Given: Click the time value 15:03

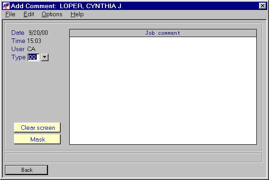Looking at the screenshot, I should [34, 41].
